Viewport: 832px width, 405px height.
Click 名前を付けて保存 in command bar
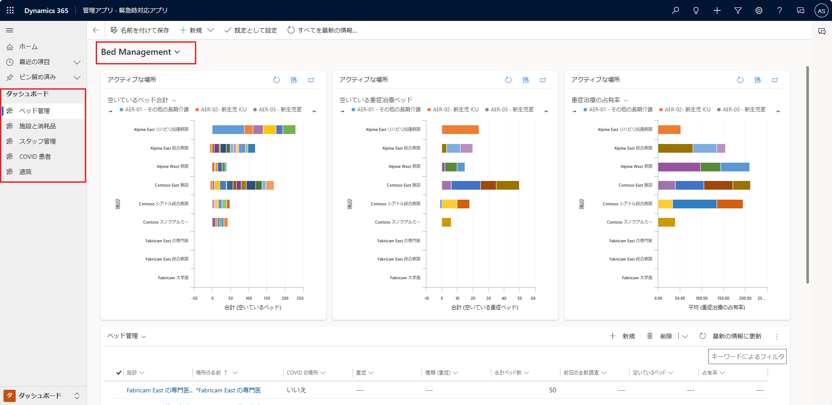140,30
